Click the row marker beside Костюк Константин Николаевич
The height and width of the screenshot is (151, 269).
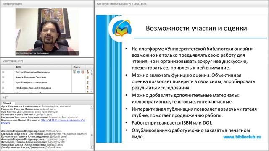coord(3,72)
